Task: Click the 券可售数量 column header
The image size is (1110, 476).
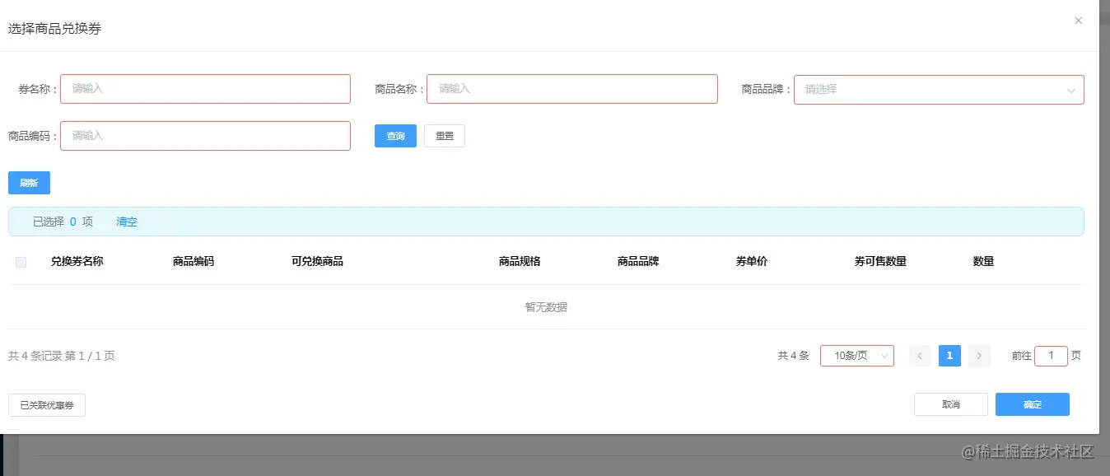Action: [x=880, y=261]
